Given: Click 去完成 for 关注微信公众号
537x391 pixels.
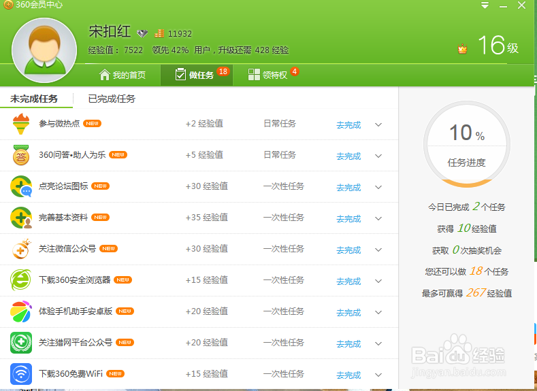Looking at the screenshot, I should [x=348, y=250].
